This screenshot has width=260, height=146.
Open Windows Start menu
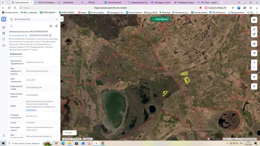tap(3, 143)
